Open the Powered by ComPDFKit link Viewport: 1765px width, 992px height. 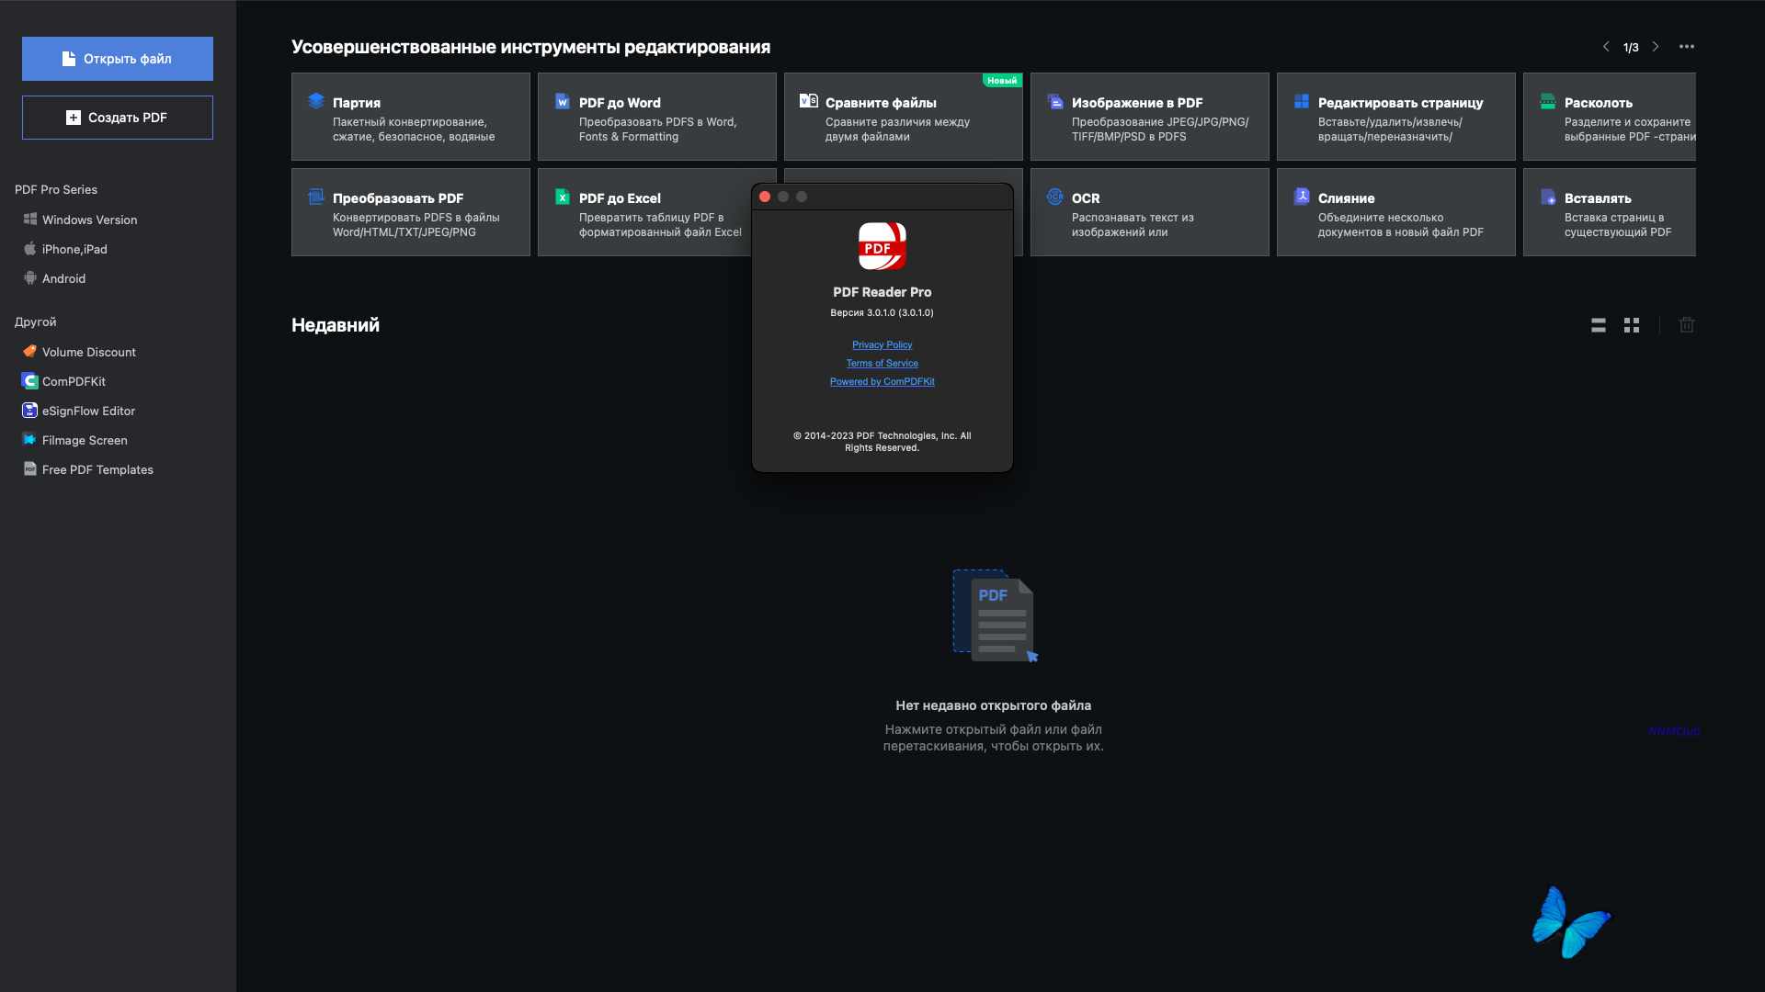[x=882, y=382]
